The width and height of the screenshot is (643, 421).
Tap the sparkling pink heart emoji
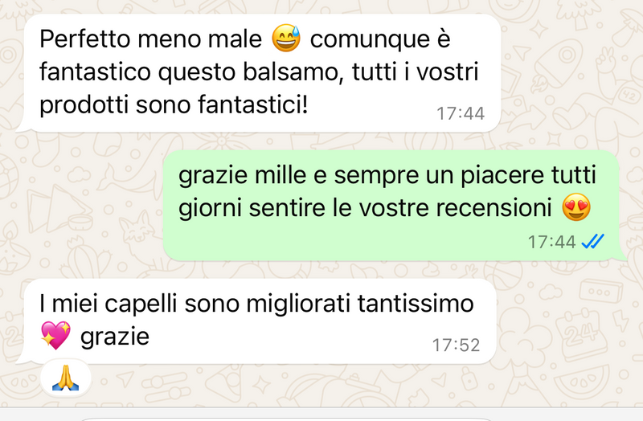click(x=55, y=335)
